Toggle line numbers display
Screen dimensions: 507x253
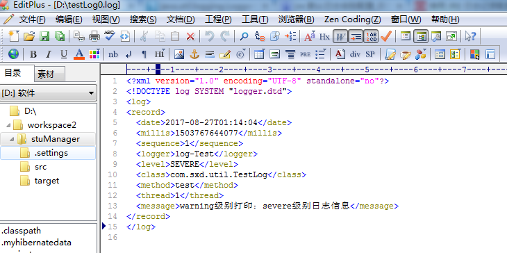[x=371, y=37]
